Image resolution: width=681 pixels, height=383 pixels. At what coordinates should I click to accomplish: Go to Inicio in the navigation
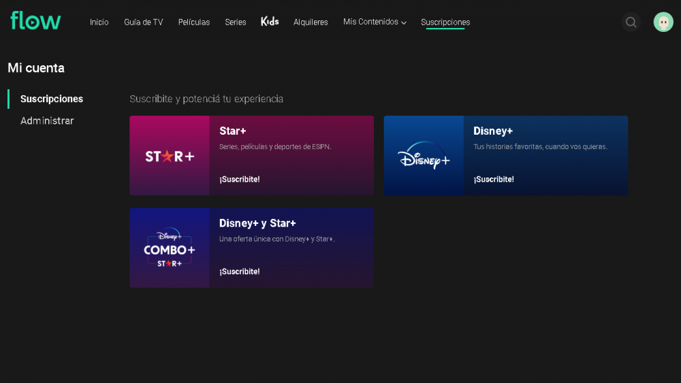click(99, 22)
